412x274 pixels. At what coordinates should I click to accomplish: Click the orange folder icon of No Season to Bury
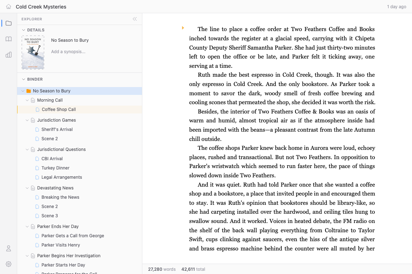click(28, 91)
